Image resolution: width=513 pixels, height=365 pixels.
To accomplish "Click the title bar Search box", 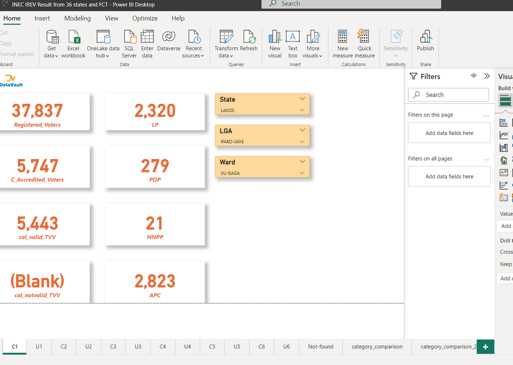I will [x=351, y=4].
